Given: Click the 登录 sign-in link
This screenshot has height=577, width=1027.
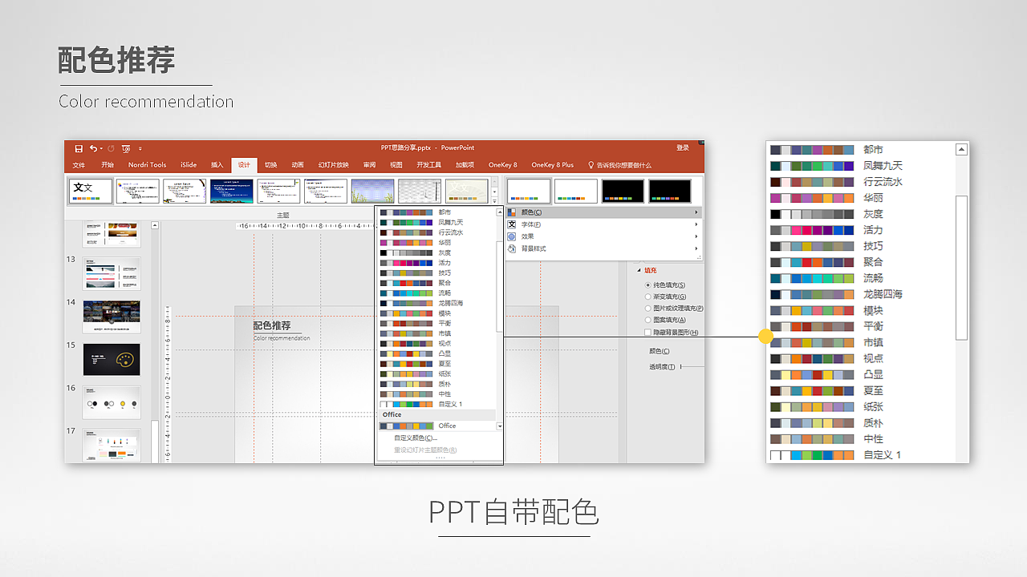Looking at the screenshot, I should click(681, 147).
